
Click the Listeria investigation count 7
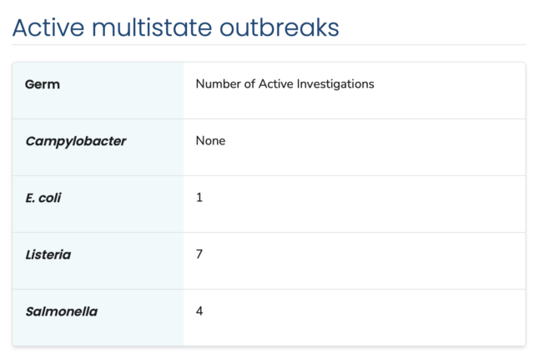tap(199, 254)
